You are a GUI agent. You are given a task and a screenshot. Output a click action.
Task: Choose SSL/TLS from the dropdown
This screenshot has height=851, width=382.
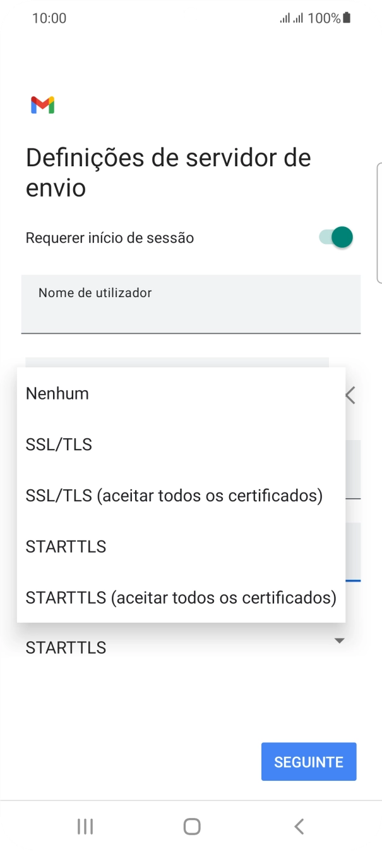click(x=59, y=444)
